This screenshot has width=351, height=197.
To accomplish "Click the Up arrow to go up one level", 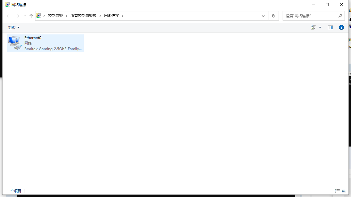I will coord(31,16).
